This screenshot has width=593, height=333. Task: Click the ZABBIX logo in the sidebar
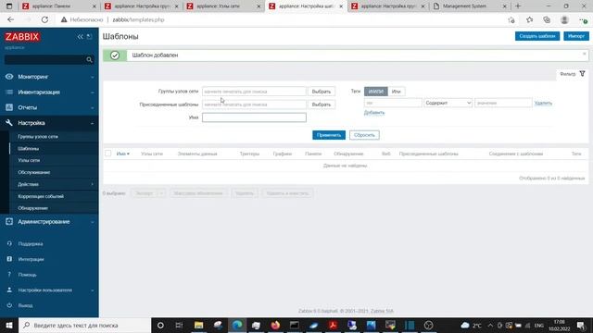[22, 37]
